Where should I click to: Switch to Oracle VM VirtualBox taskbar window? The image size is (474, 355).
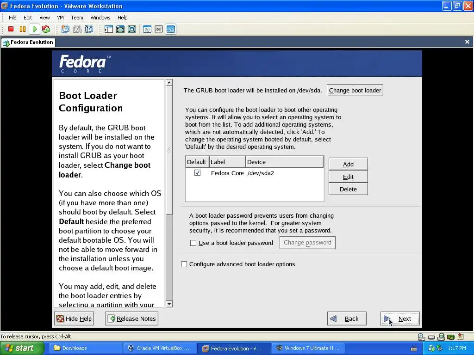159,349
